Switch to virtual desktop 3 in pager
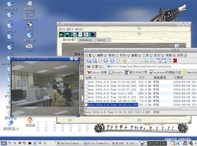The height and width of the screenshot is (146, 197). coord(157,143)
